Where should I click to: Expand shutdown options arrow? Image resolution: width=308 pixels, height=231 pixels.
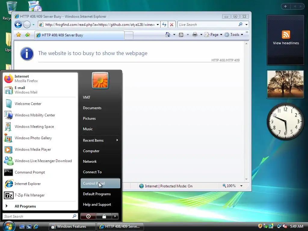click(x=115, y=216)
